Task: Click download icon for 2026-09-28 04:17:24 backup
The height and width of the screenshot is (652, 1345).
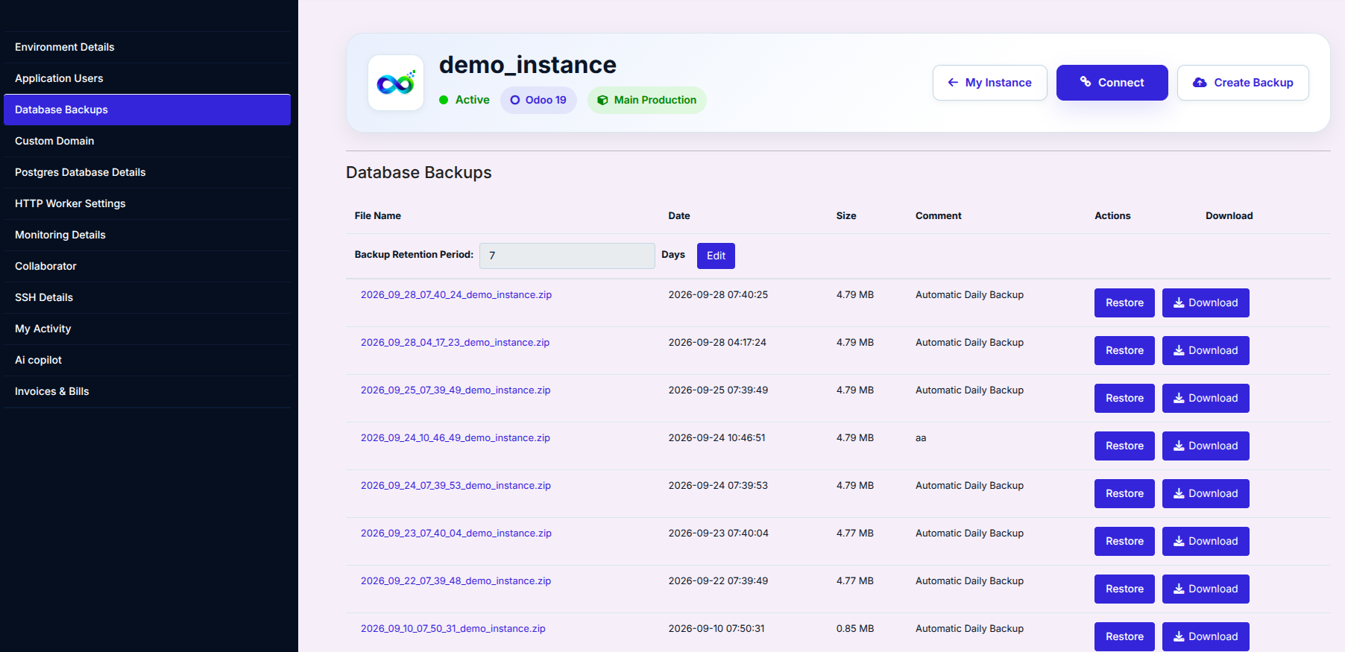Action: (x=1179, y=350)
